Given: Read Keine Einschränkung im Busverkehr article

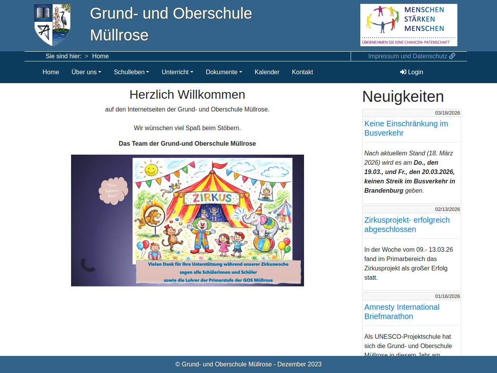Looking at the screenshot, I should [406, 128].
